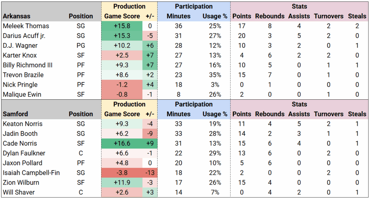Click Meleek Thomas game score +15.8
Screen dimensions: 370x199
(x=122, y=26)
